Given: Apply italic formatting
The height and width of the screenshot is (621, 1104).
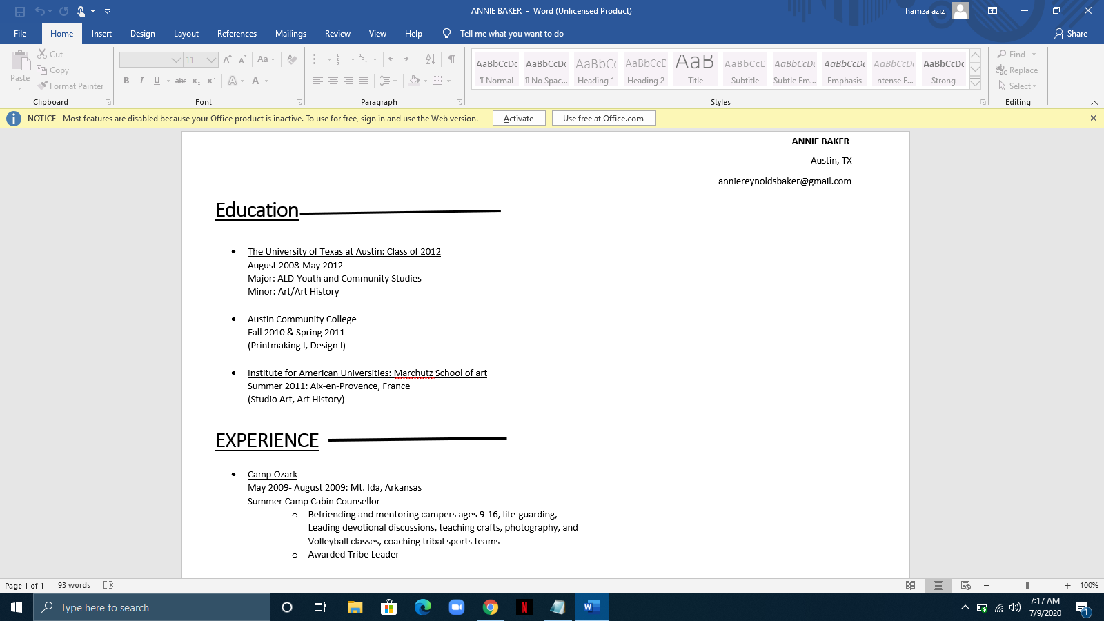Looking at the screenshot, I should coord(141,81).
